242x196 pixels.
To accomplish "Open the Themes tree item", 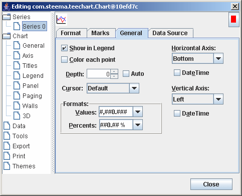I will (24, 166).
